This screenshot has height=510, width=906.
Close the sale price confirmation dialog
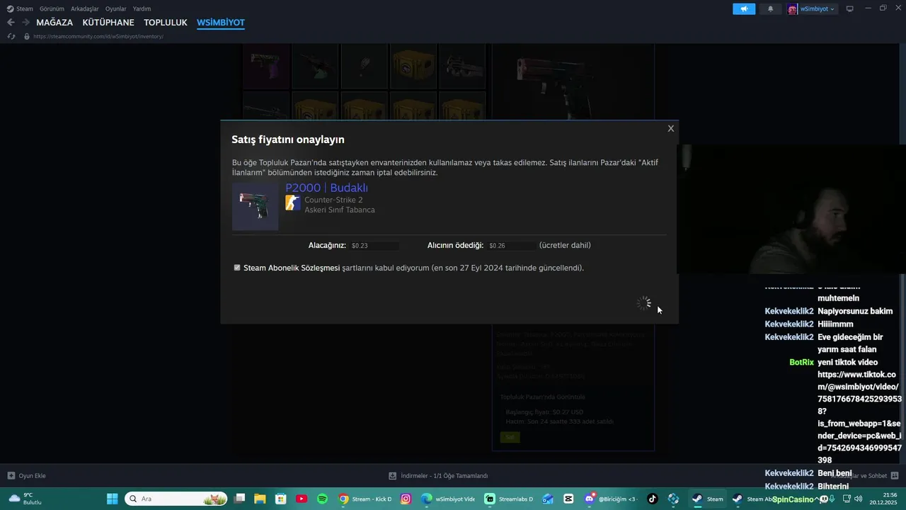click(671, 129)
